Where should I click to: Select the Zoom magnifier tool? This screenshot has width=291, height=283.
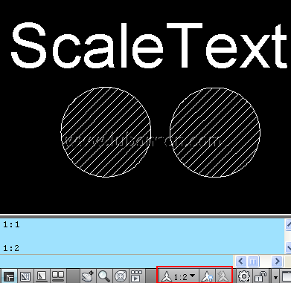point(104,276)
